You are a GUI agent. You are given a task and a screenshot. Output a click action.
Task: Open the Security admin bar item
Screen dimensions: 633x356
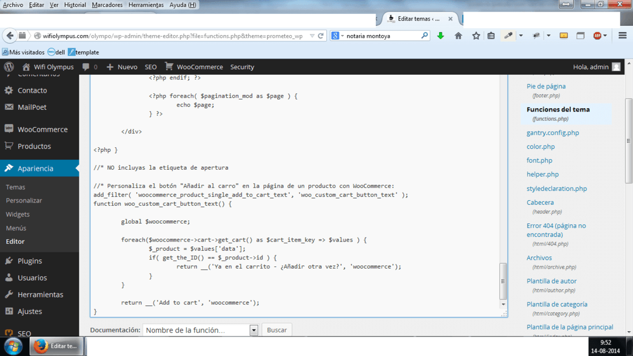pyautogui.click(x=242, y=67)
